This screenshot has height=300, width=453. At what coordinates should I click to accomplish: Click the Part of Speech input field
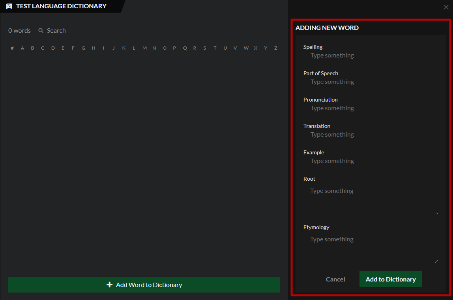pos(371,82)
